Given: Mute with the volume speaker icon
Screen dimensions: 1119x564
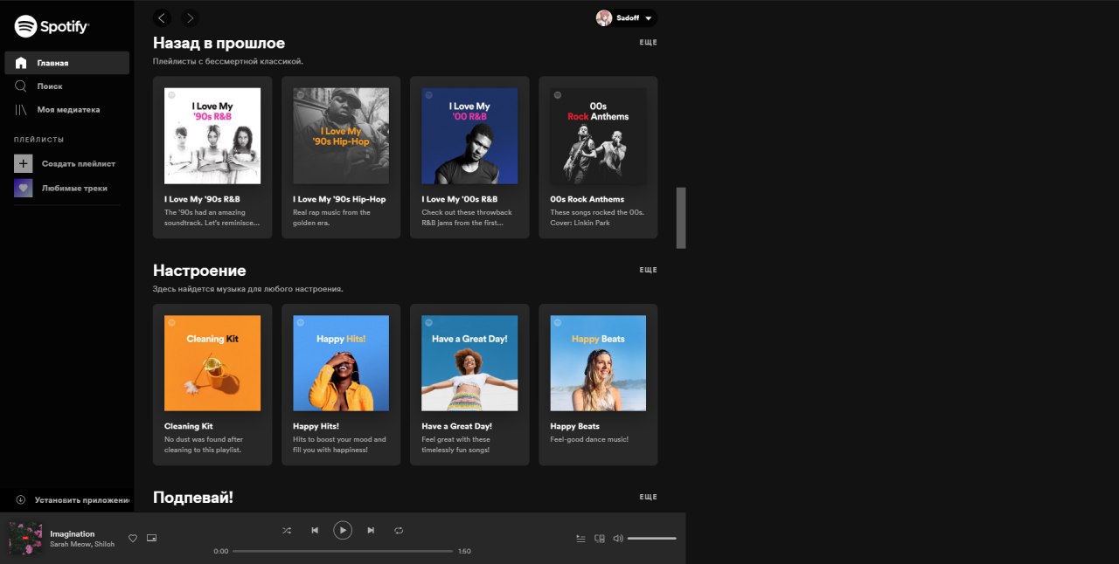Looking at the screenshot, I should coord(618,539).
